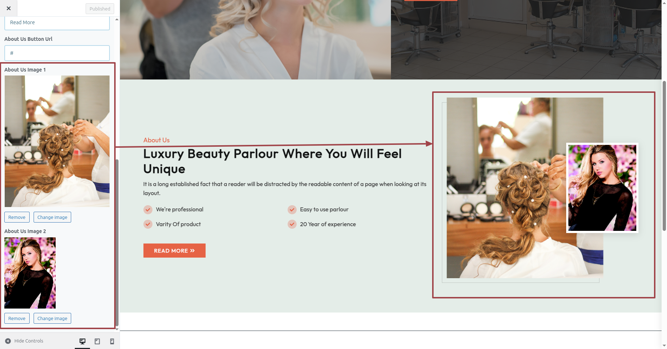Close the customizer with the X icon
This screenshot has height=349, width=667.
coord(9,8)
